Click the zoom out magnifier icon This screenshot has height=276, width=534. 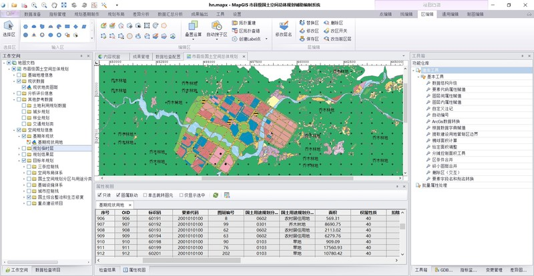tap(44, 5)
